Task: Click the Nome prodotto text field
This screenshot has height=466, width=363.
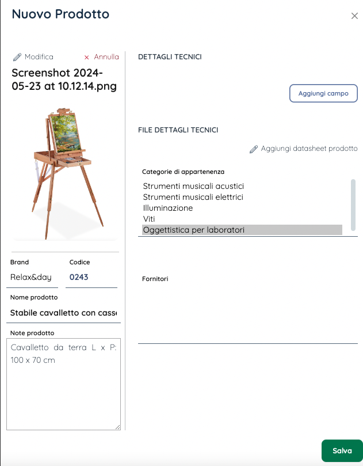Action: click(63, 313)
